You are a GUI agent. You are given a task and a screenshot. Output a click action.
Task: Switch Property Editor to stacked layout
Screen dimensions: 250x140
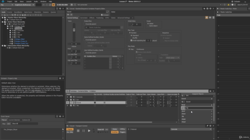213,17
